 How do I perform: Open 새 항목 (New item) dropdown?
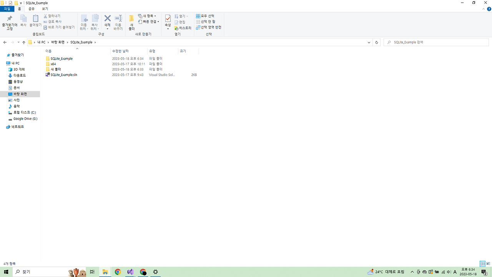[x=147, y=16]
